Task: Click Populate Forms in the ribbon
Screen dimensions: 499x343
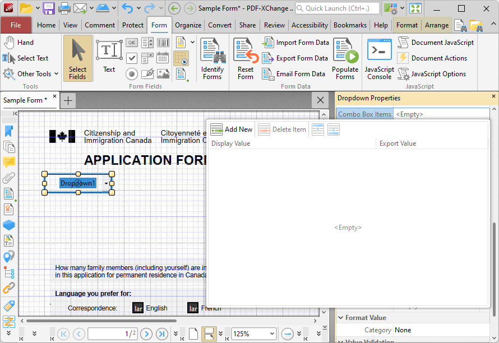Action: pyautogui.click(x=345, y=58)
